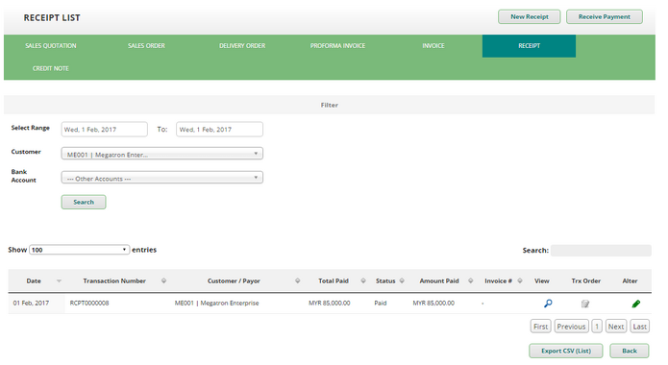Sort by Amount Paid column
Screen dimensions: 668x365
tap(470, 280)
